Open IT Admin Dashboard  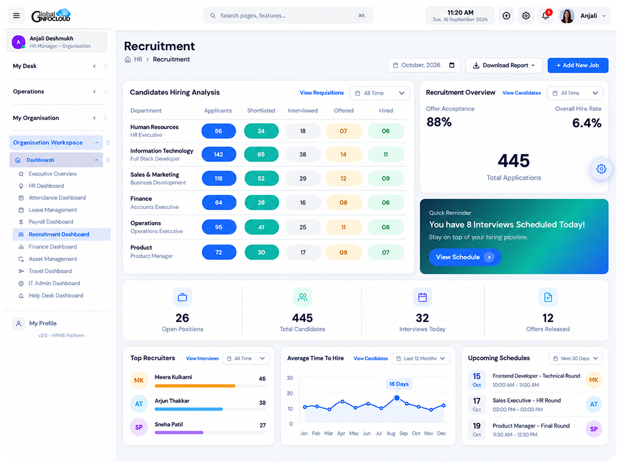point(54,283)
